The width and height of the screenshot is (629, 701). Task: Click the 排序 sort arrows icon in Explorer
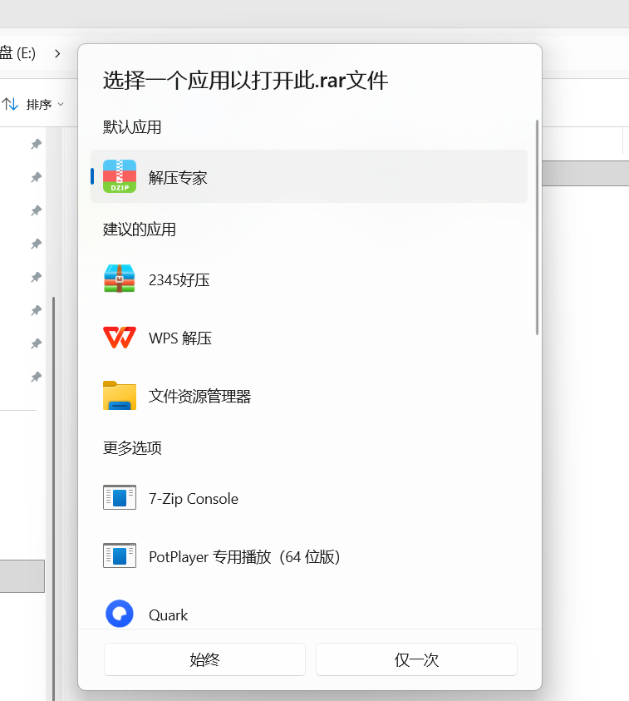click(x=10, y=104)
